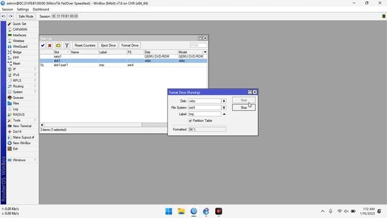
Task: Click the Reset Counters button
Action: [x=85, y=45]
